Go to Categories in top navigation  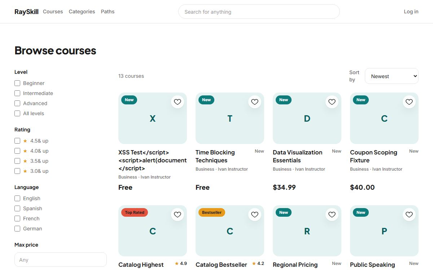click(x=82, y=12)
